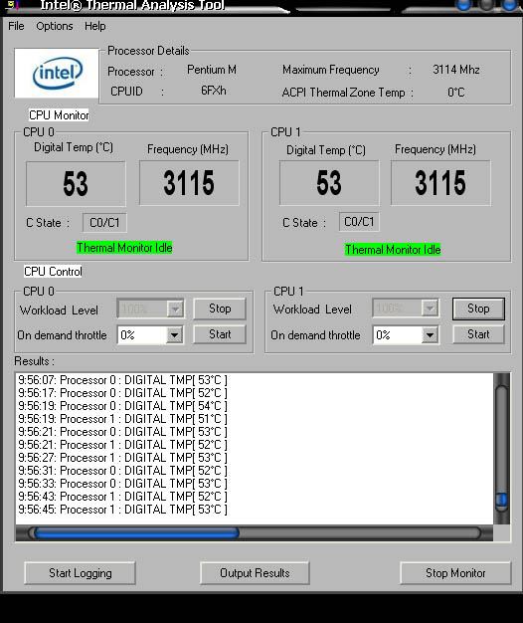Click CPU 0 C State field C0/C1

click(104, 223)
